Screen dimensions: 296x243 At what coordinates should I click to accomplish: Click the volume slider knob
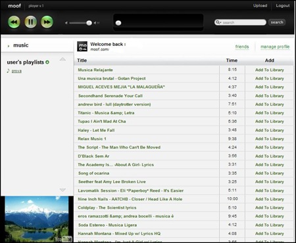point(89,23)
